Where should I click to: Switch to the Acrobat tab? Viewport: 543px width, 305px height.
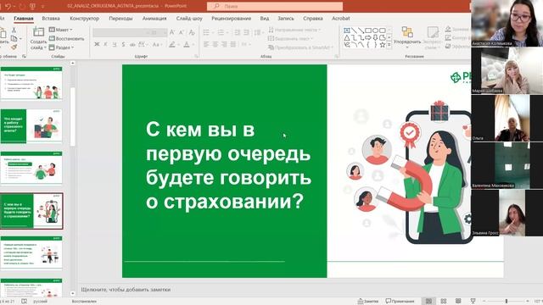pyautogui.click(x=341, y=19)
